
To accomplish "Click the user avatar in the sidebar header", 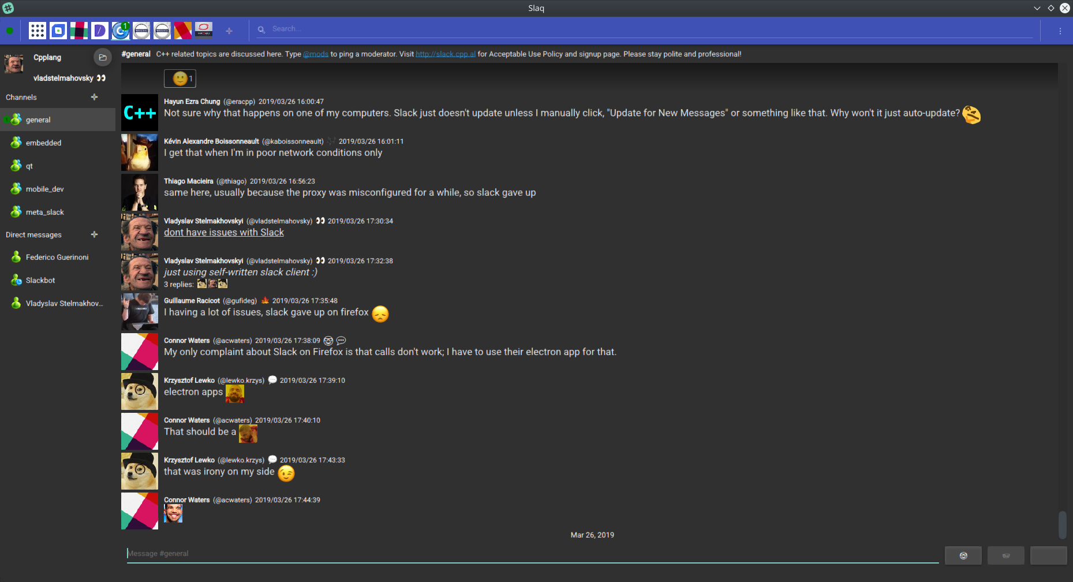I will coord(14,63).
